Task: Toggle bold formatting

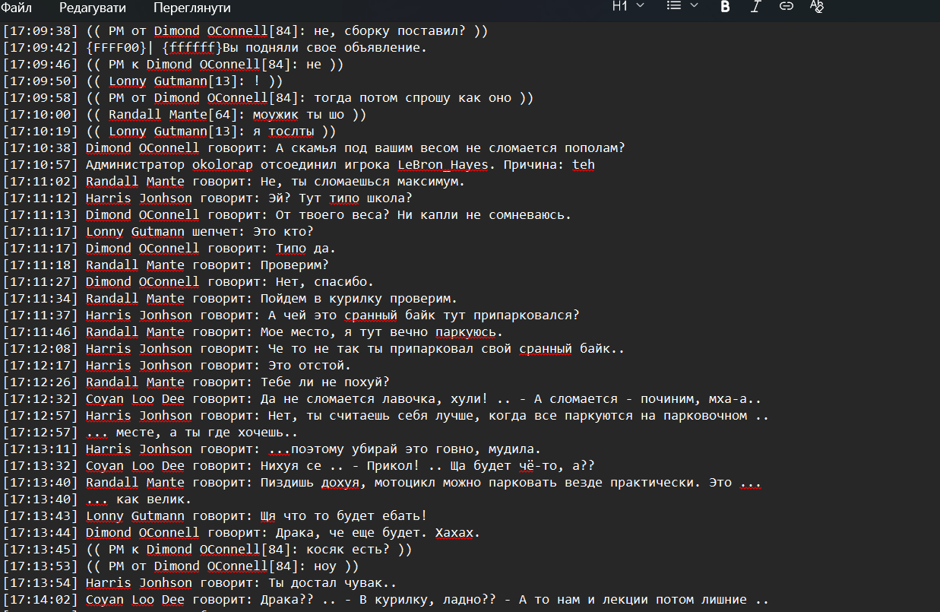Action: pos(725,7)
